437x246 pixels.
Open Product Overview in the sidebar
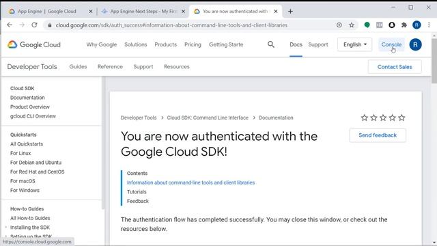tap(30, 107)
